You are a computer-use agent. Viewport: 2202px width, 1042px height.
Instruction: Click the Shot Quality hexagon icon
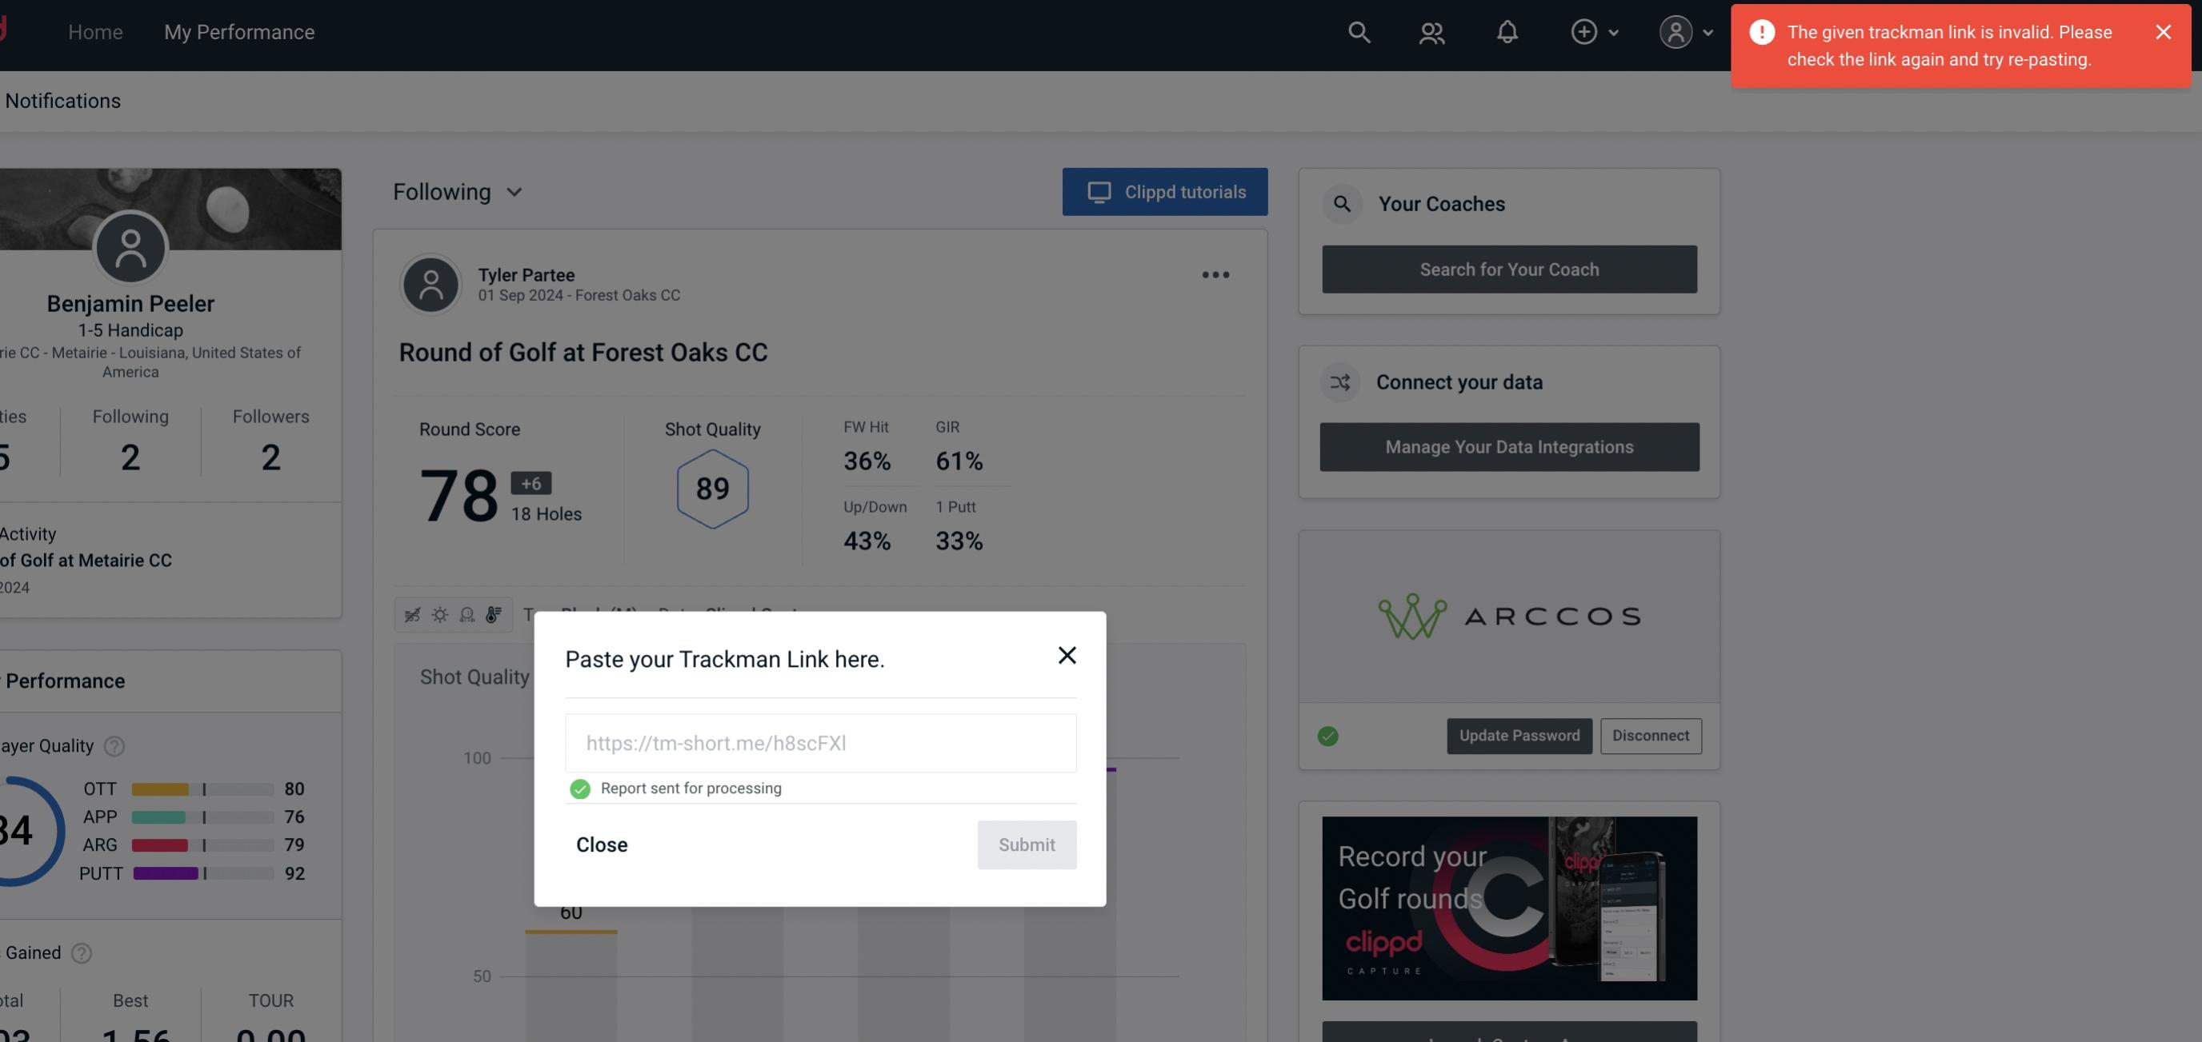(x=711, y=489)
